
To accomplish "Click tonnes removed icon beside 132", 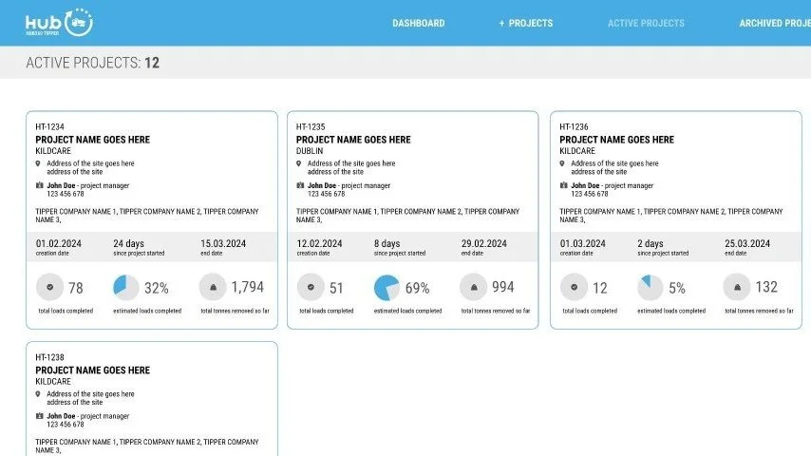I will coord(737,287).
